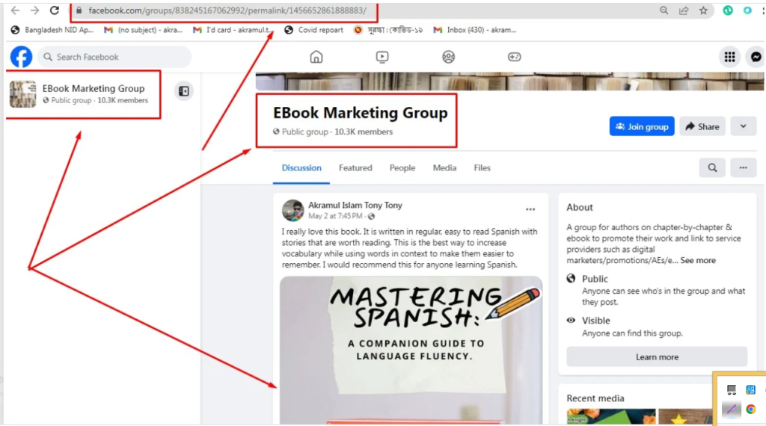
Task: Open the Facebook Watch video icon
Action: click(x=382, y=57)
